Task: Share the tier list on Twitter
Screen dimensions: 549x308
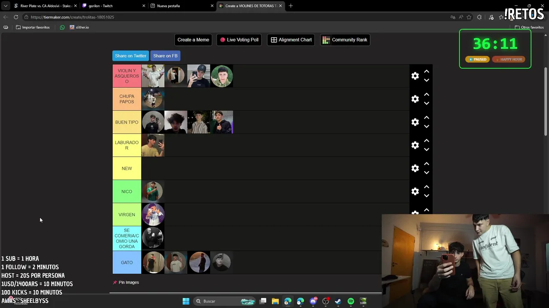Action: [x=130, y=56]
